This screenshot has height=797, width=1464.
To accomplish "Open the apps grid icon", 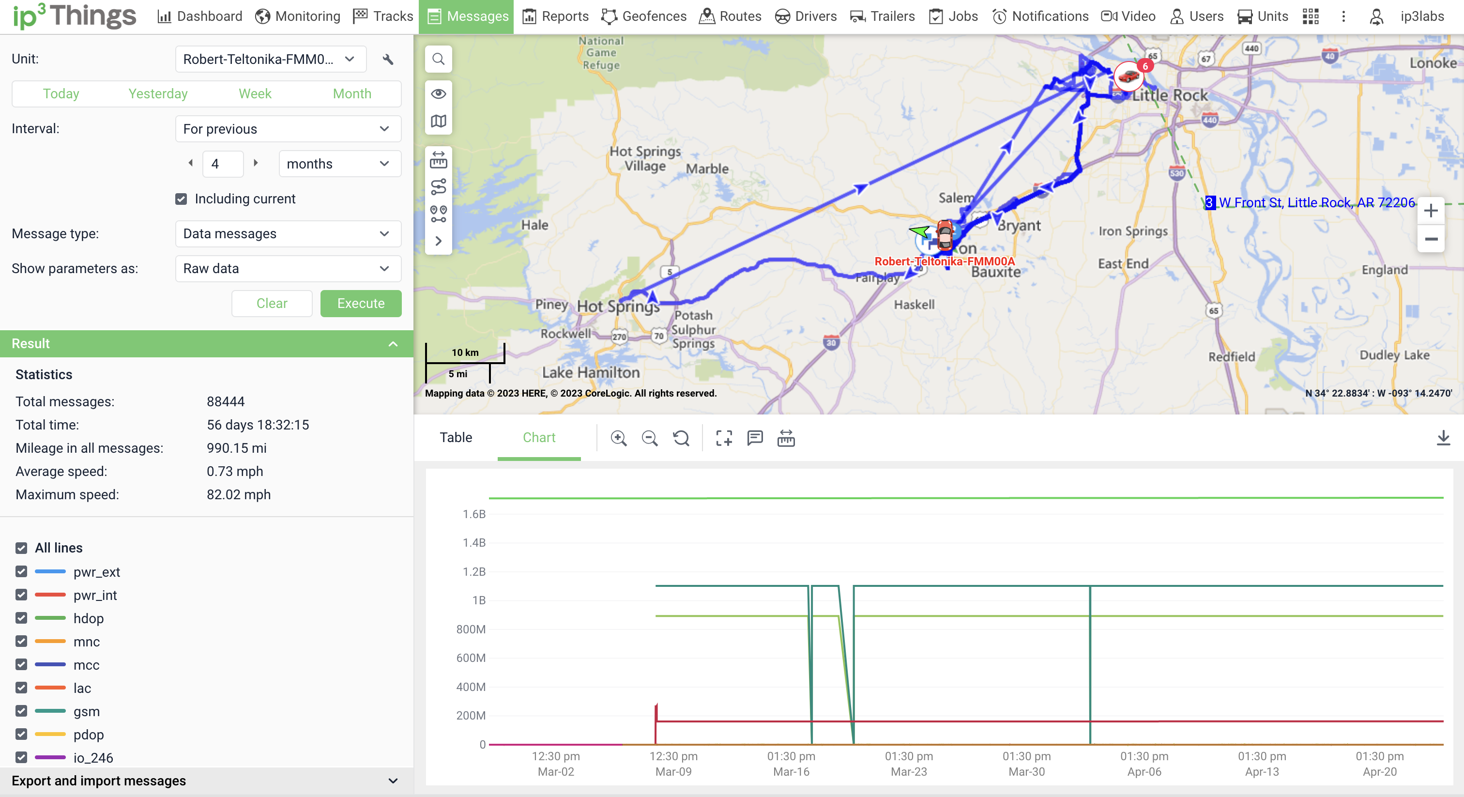I will pyautogui.click(x=1311, y=16).
